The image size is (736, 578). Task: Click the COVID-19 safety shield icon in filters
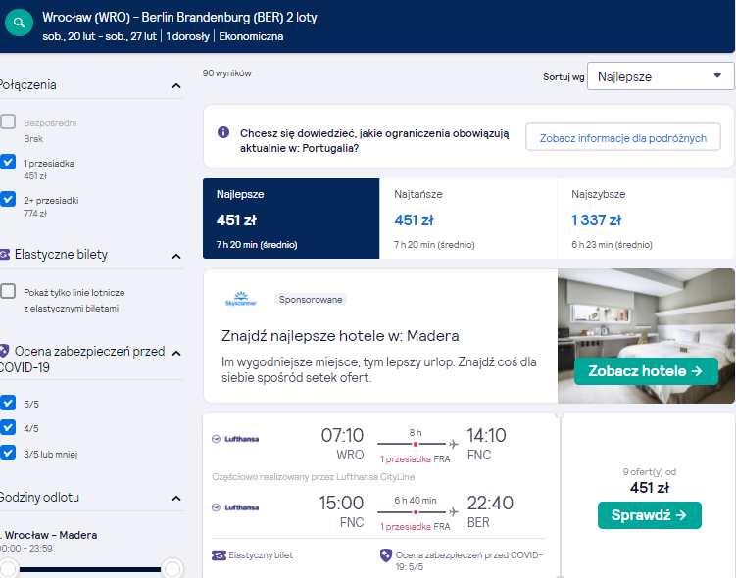click(4, 351)
